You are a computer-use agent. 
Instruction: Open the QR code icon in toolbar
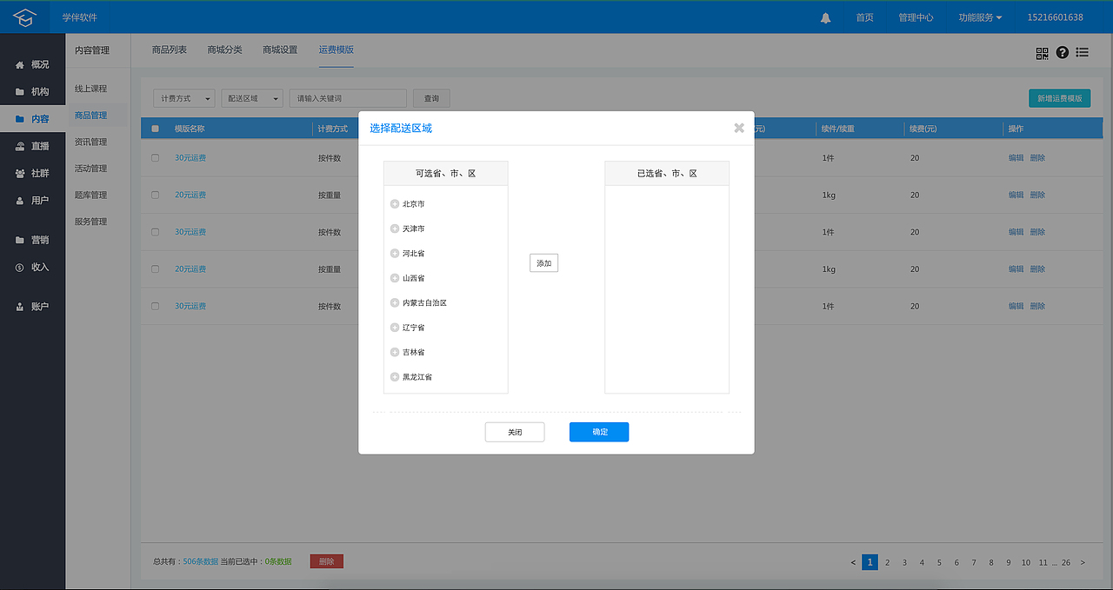pos(1042,53)
